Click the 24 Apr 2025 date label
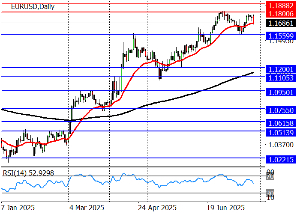This screenshot has height=214, width=300. [157, 208]
